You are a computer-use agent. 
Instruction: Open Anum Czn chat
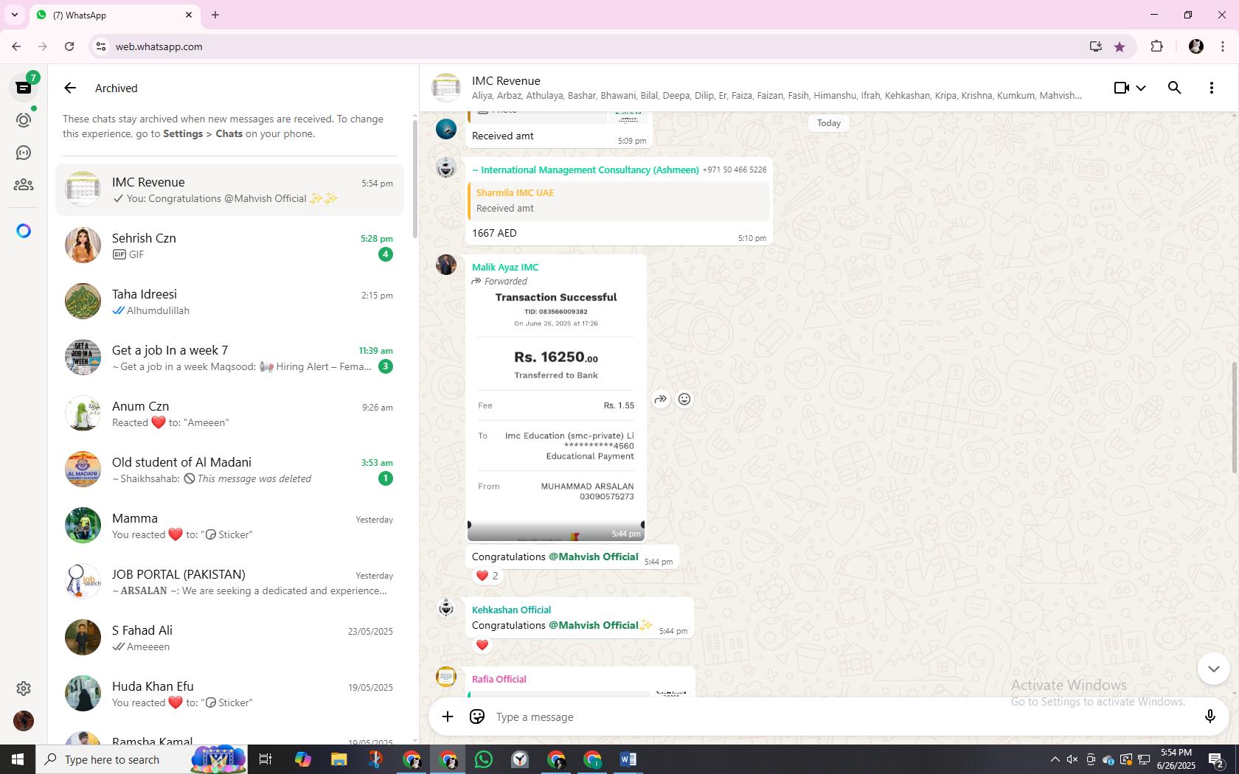pyautogui.click(x=229, y=414)
